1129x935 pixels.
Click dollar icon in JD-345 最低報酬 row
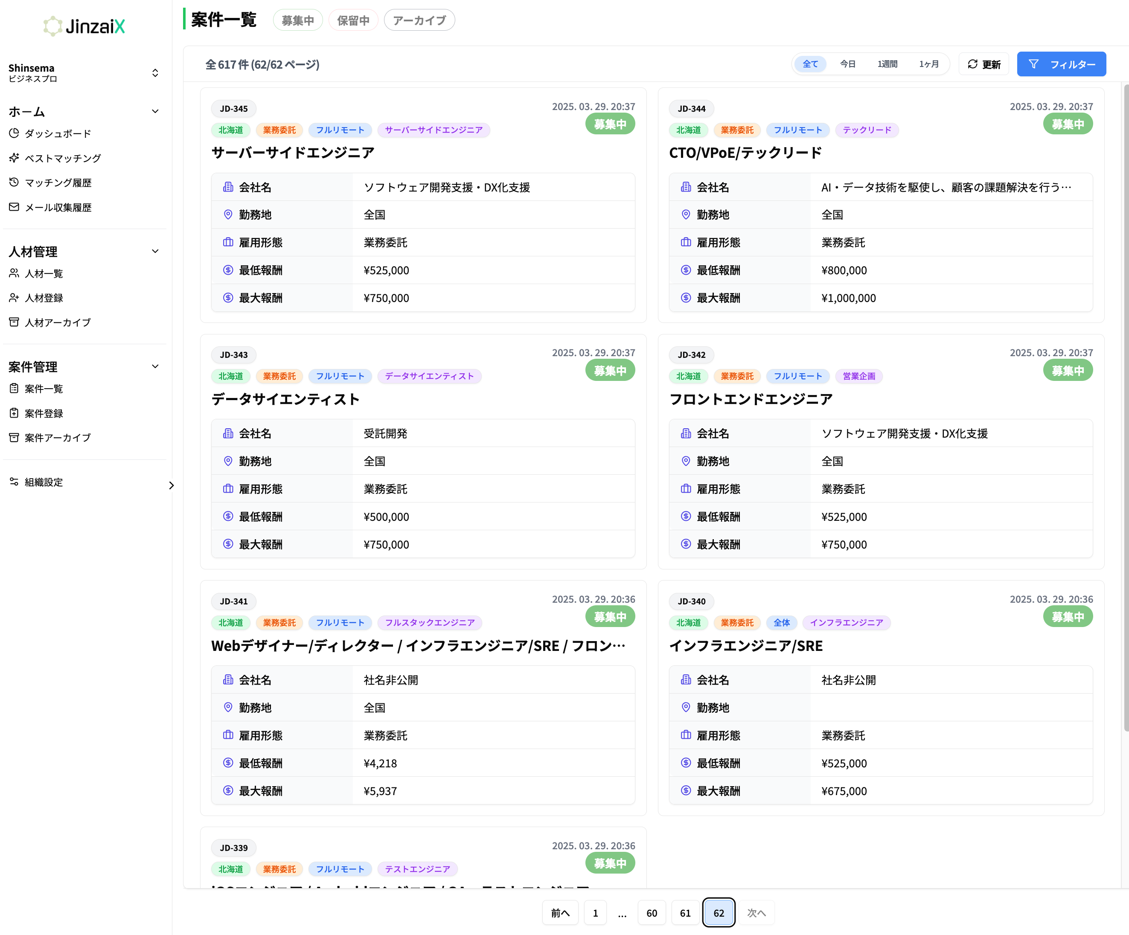click(x=228, y=270)
